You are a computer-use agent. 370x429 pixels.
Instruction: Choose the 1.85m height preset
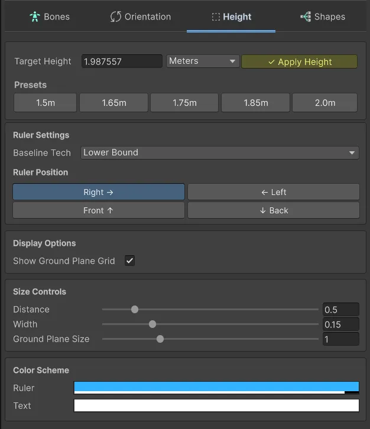click(x=255, y=103)
